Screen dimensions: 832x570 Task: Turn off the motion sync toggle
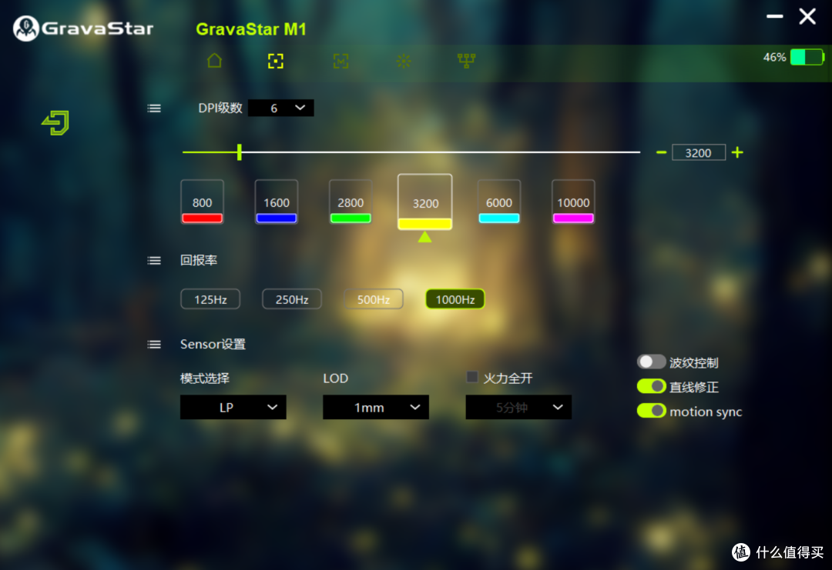click(x=651, y=411)
